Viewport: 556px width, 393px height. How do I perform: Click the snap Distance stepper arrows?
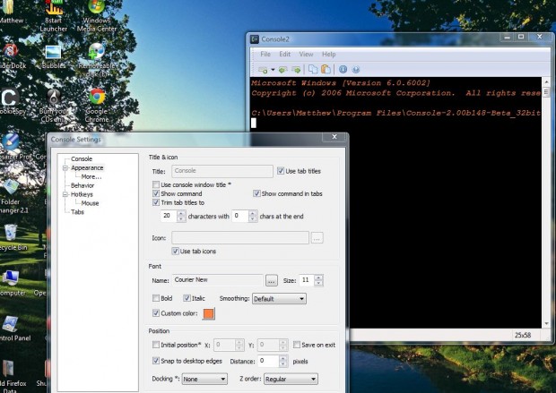click(x=283, y=361)
